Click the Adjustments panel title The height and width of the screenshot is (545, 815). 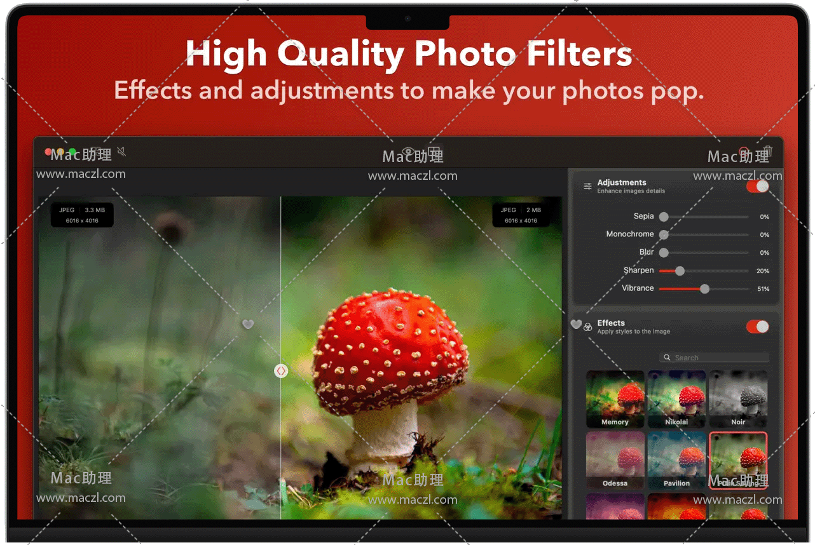(x=622, y=182)
